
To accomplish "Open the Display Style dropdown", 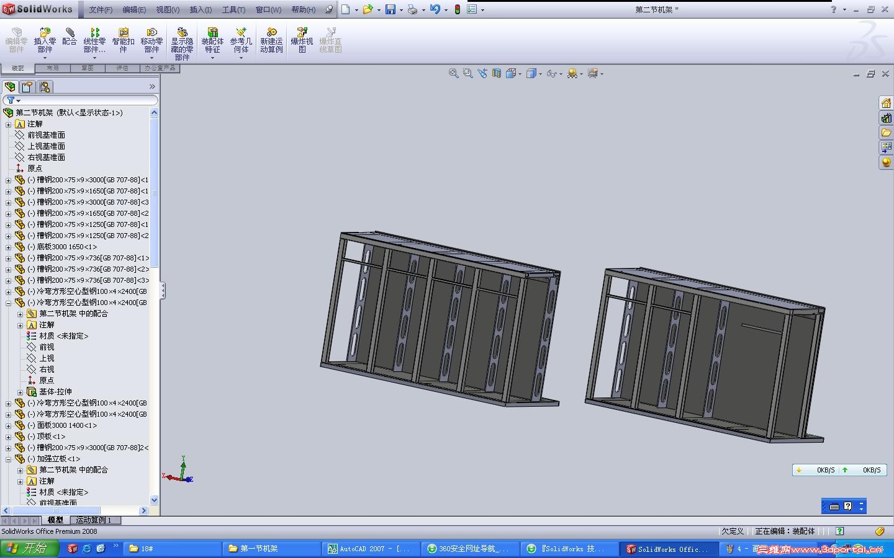I will click(534, 73).
